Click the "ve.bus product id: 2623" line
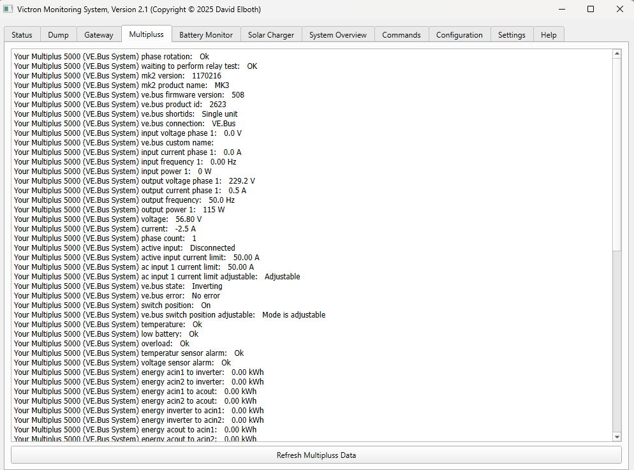 point(120,104)
